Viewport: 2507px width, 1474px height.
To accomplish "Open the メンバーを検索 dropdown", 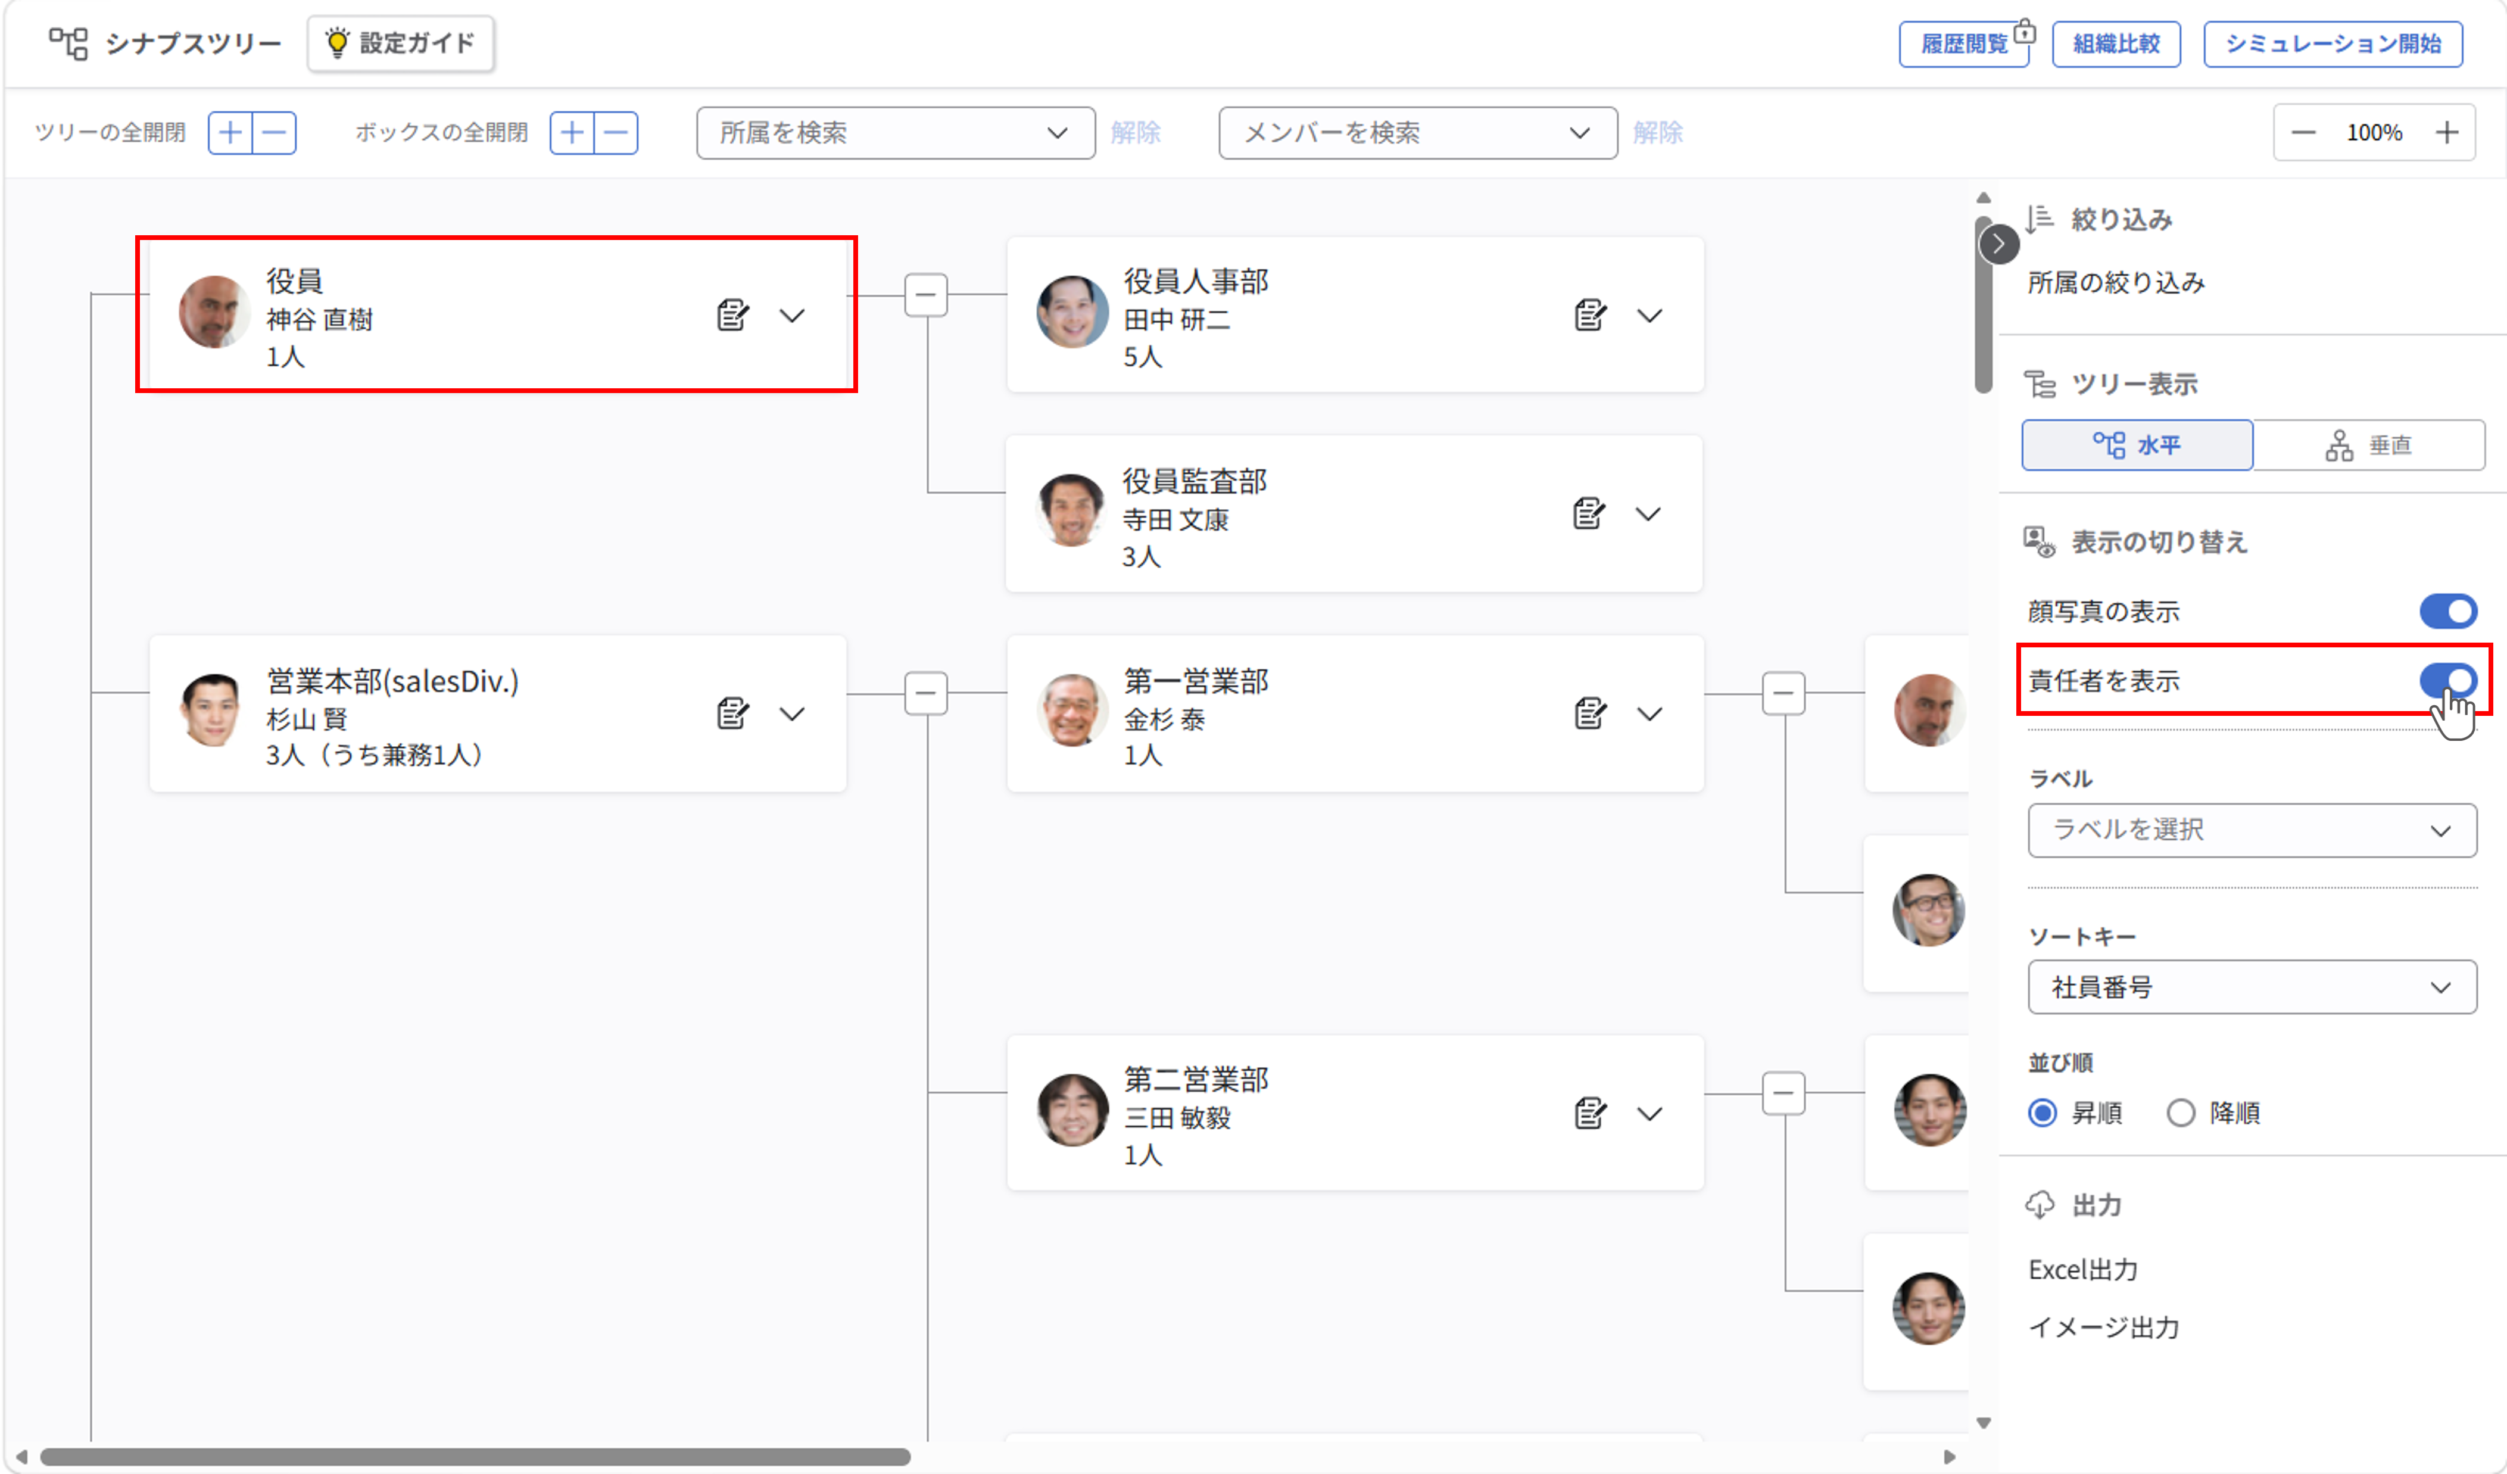I will pyautogui.click(x=1418, y=132).
